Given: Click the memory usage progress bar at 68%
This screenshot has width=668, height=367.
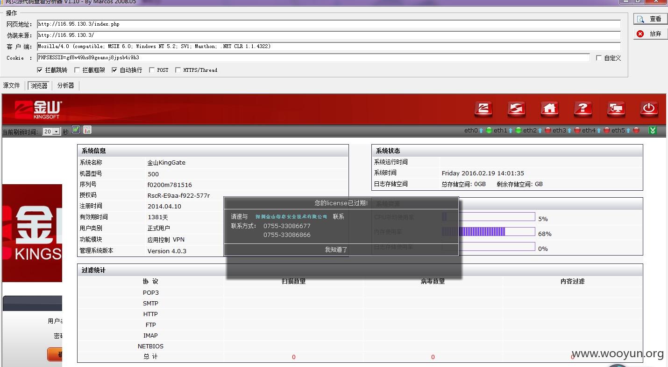Looking at the screenshot, I should [488, 231].
